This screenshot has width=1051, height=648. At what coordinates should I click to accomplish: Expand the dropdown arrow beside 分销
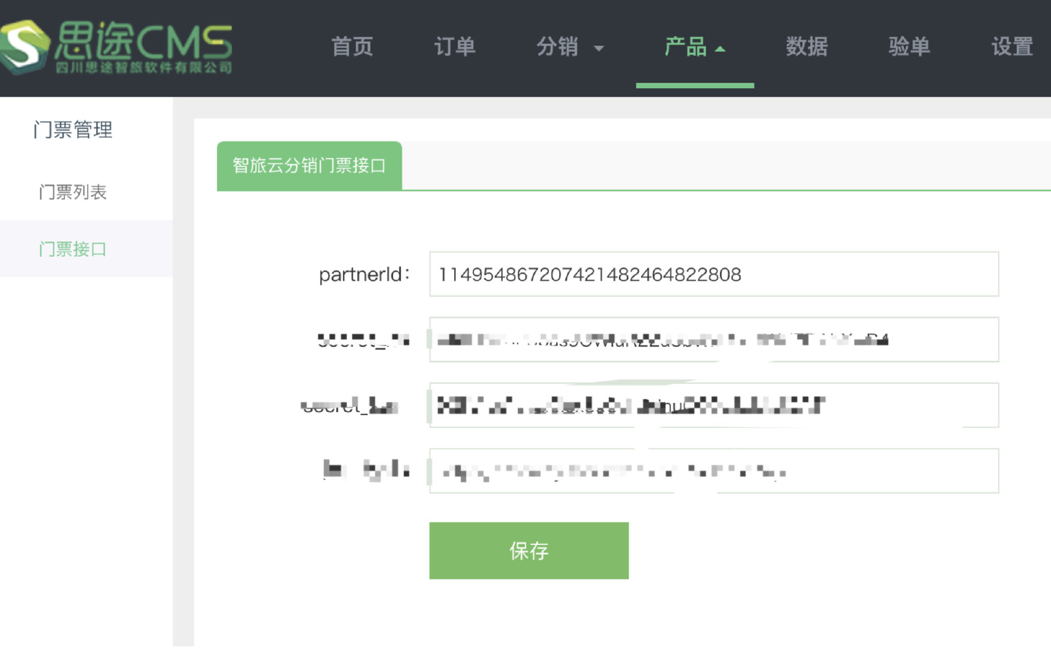599,49
